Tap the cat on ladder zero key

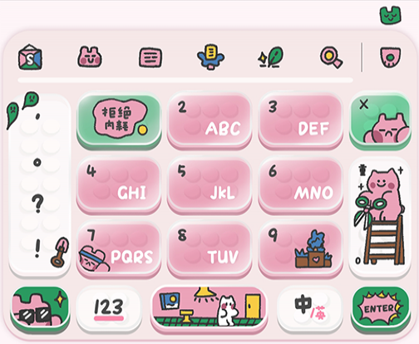click(380, 217)
